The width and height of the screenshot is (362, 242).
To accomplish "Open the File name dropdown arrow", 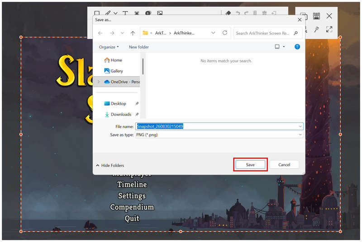I will (300, 126).
